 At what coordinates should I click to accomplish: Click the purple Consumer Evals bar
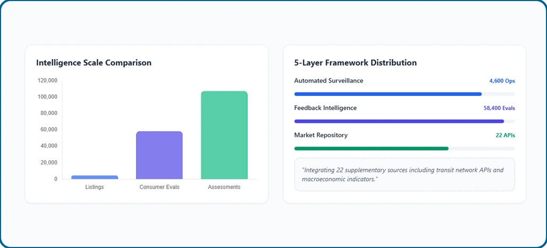[x=159, y=155]
